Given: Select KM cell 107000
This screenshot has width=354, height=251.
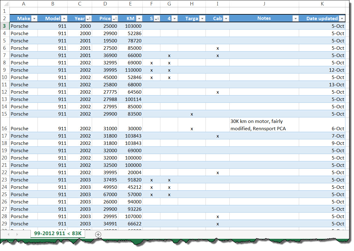Looking at the screenshot, I should pyautogui.click(x=130, y=216).
